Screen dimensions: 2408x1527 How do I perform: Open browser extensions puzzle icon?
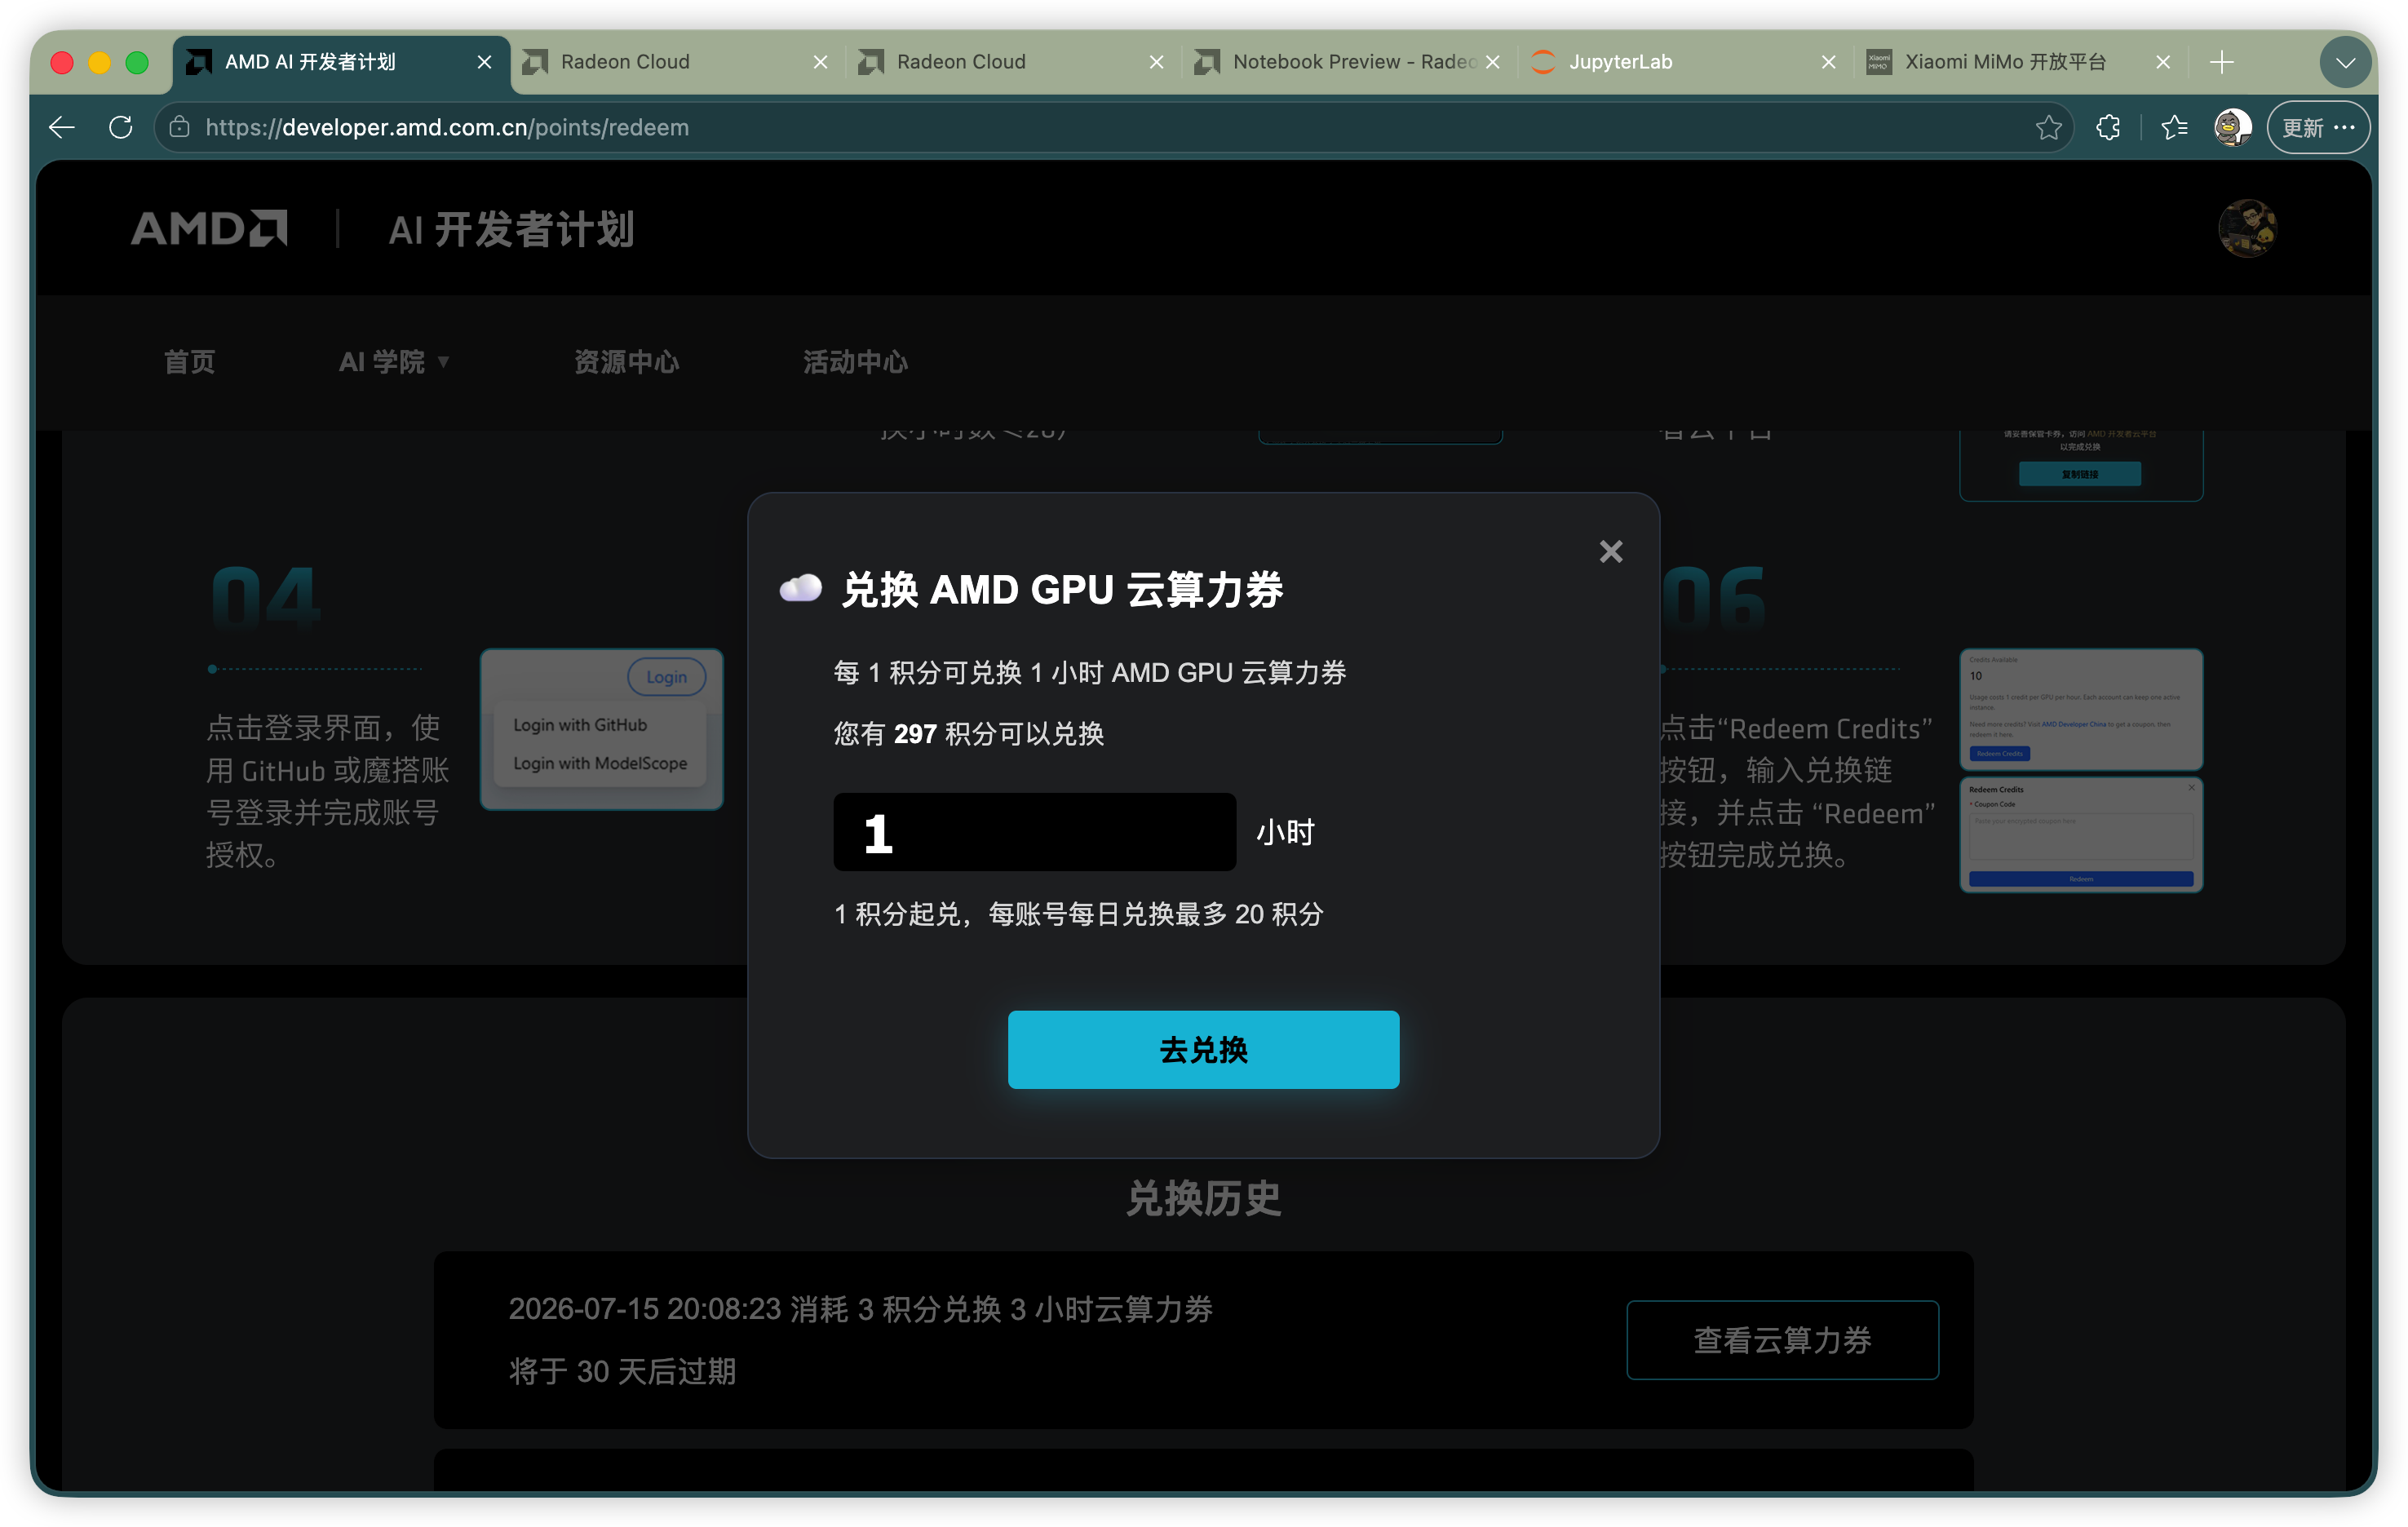(2108, 127)
